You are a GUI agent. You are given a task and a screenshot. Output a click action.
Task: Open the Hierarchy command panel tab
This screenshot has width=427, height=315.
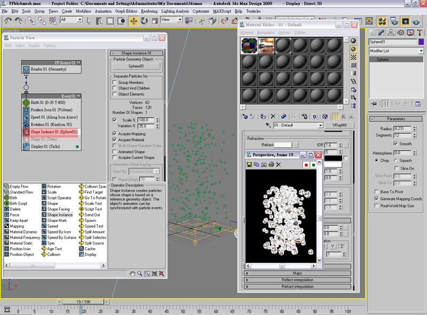point(391,33)
